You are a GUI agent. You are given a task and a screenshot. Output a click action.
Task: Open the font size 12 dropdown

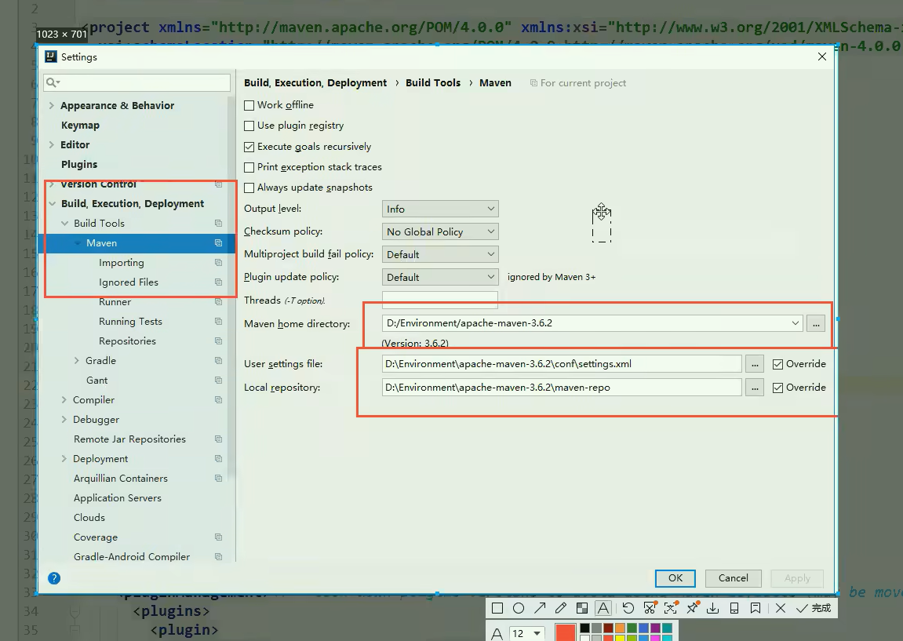pos(527,633)
